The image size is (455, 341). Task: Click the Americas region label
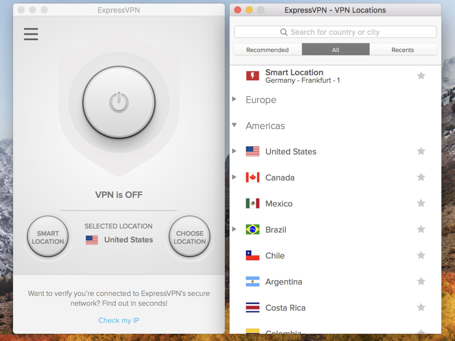pos(265,126)
